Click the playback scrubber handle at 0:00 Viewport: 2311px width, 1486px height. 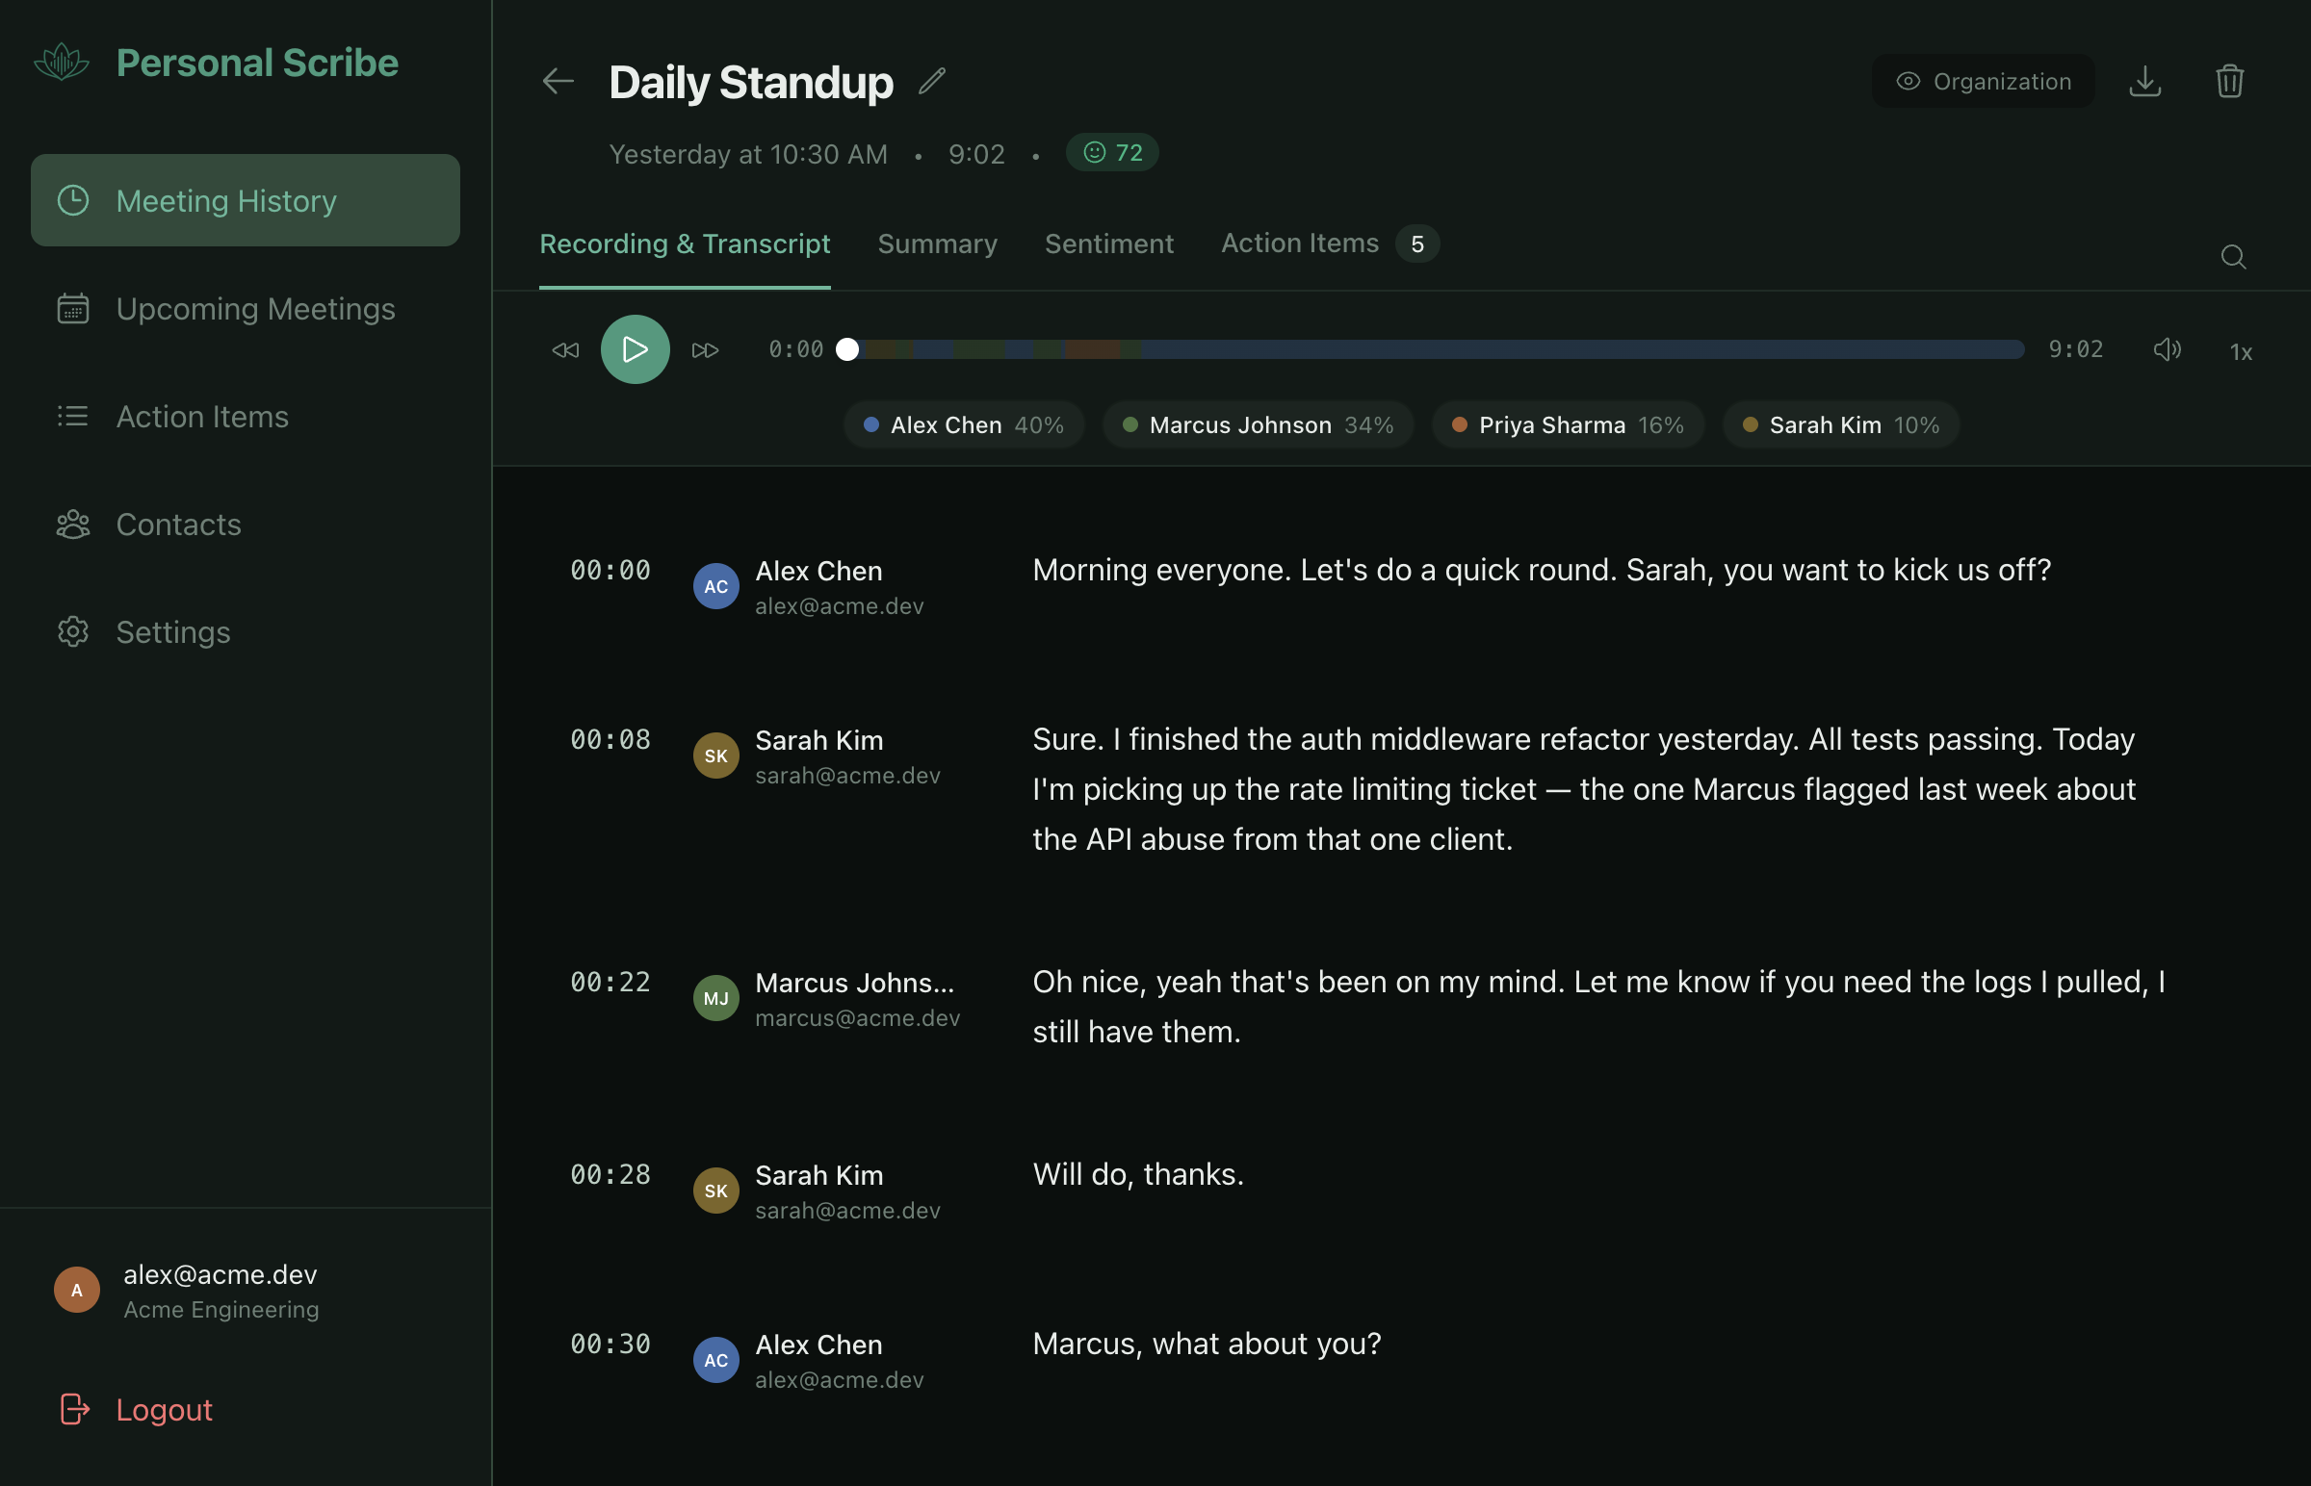click(x=846, y=349)
